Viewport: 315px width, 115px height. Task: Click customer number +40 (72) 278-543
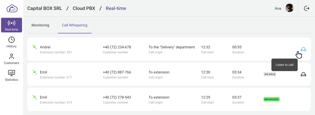click(x=117, y=97)
